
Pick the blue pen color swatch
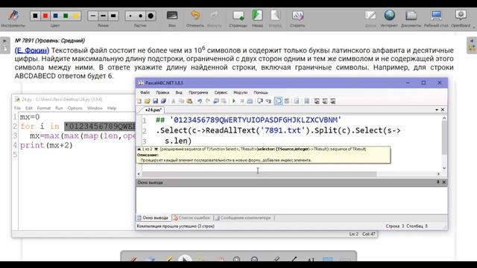click(x=55, y=16)
